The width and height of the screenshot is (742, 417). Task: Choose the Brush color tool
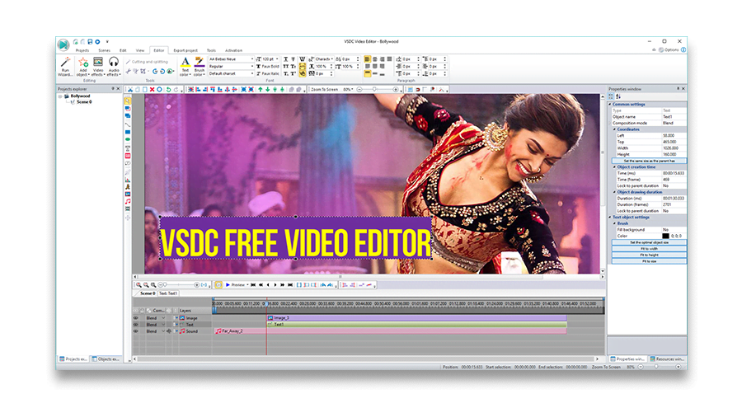click(200, 66)
